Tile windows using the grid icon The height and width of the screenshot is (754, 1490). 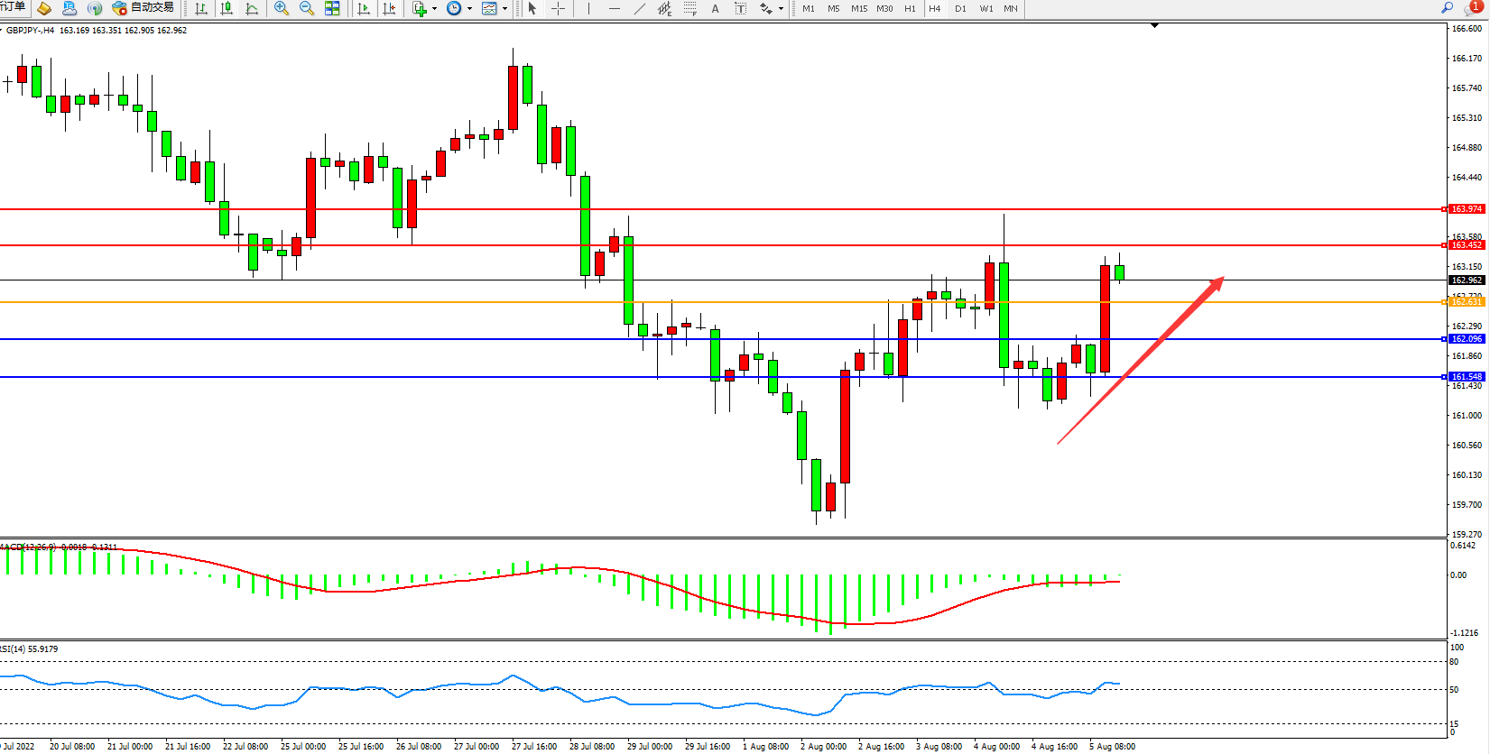point(332,8)
